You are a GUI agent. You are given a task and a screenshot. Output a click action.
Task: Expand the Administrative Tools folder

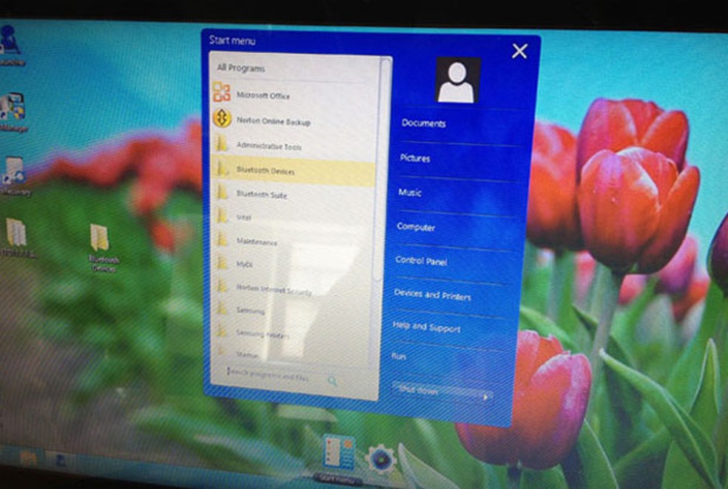coord(222,147)
